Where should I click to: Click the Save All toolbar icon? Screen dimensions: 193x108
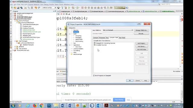pyautogui.click(x=21, y=8)
